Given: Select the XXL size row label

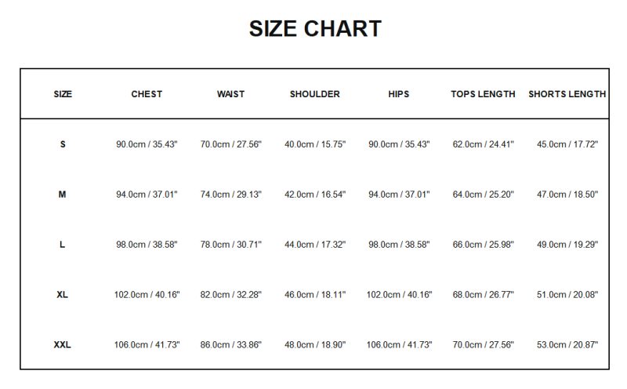Looking at the screenshot, I should coord(63,345).
